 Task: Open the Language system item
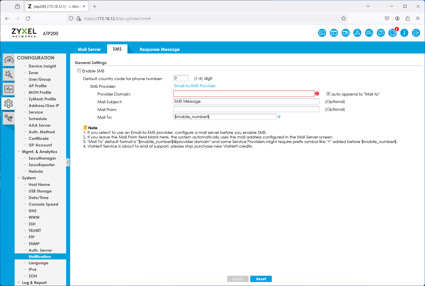tap(38, 263)
